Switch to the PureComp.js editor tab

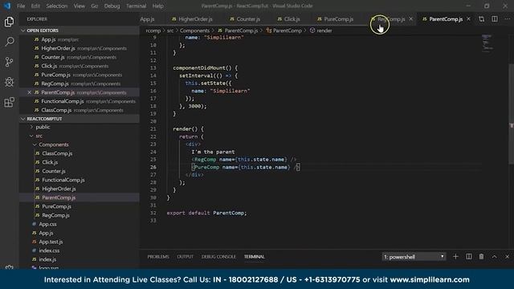pyautogui.click(x=336, y=19)
